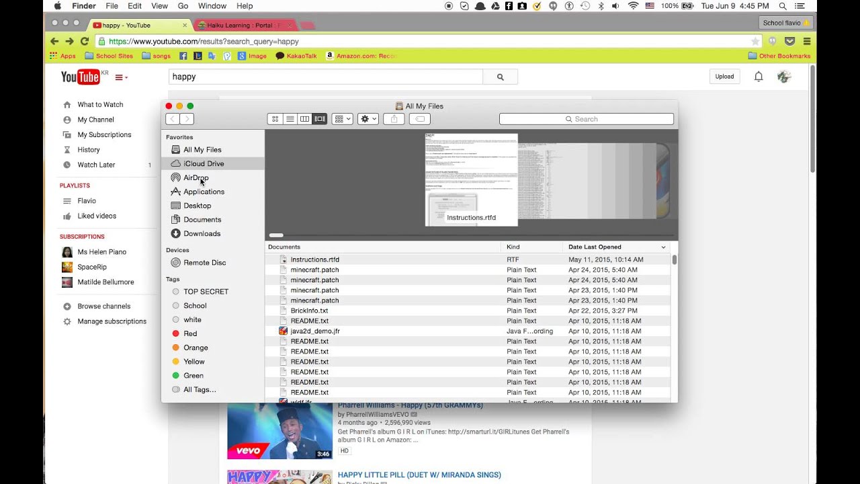Click Instructions.rtfd Cover Flow preview
Screen dimensions: 860x484
click(472, 179)
